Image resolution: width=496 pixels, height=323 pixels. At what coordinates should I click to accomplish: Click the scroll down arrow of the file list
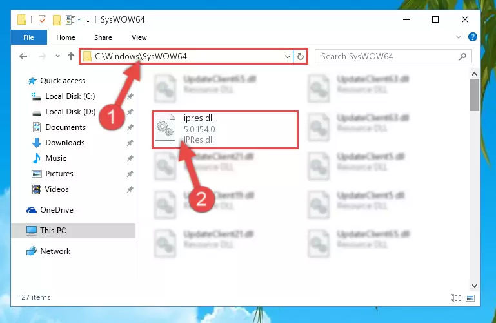point(474,286)
